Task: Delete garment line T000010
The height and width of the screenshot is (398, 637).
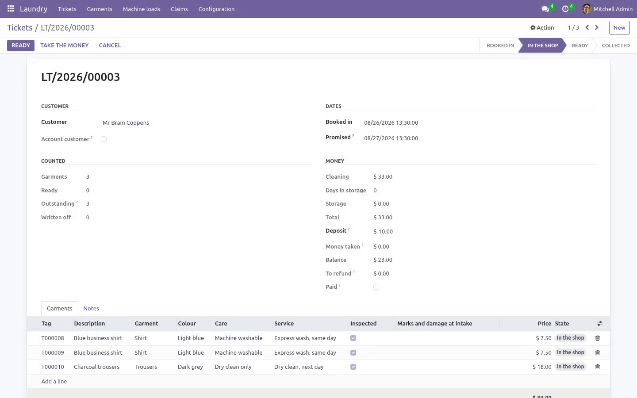Action: click(598, 367)
